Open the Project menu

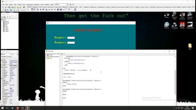(20, 5)
